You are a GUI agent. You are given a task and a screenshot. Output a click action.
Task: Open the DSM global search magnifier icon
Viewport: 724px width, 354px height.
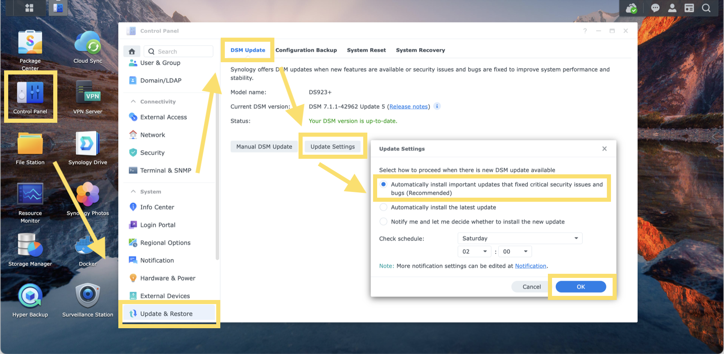(x=706, y=8)
